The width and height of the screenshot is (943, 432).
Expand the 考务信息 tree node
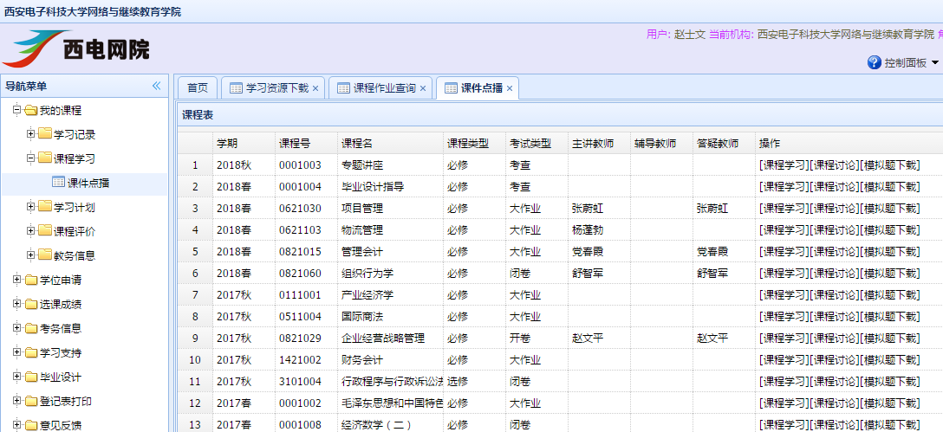click(x=16, y=329)
